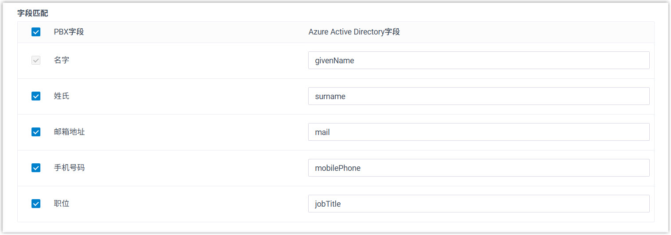Select the 邮箱地址 row label

coord(69,132)
